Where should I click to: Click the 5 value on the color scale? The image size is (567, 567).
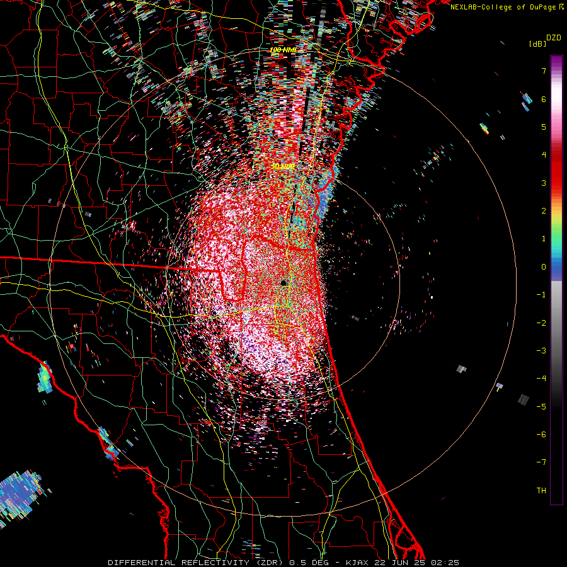(544, 127)
